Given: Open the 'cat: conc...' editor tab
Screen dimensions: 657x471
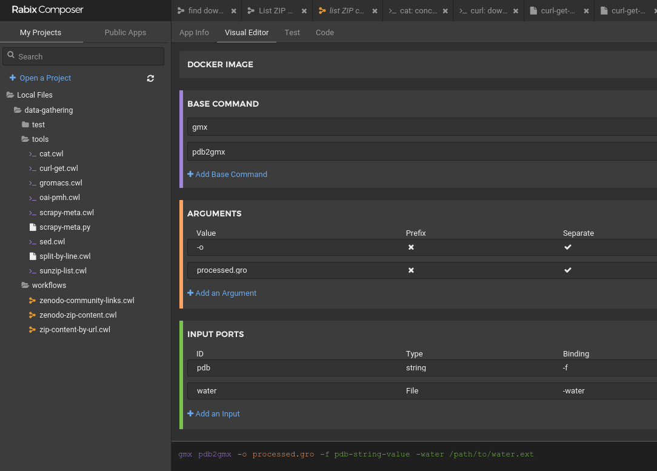Looking at the screenshot, I should coord(418,11).
